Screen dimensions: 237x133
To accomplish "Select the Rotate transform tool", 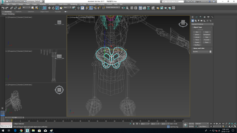I will tap(53, 8).
